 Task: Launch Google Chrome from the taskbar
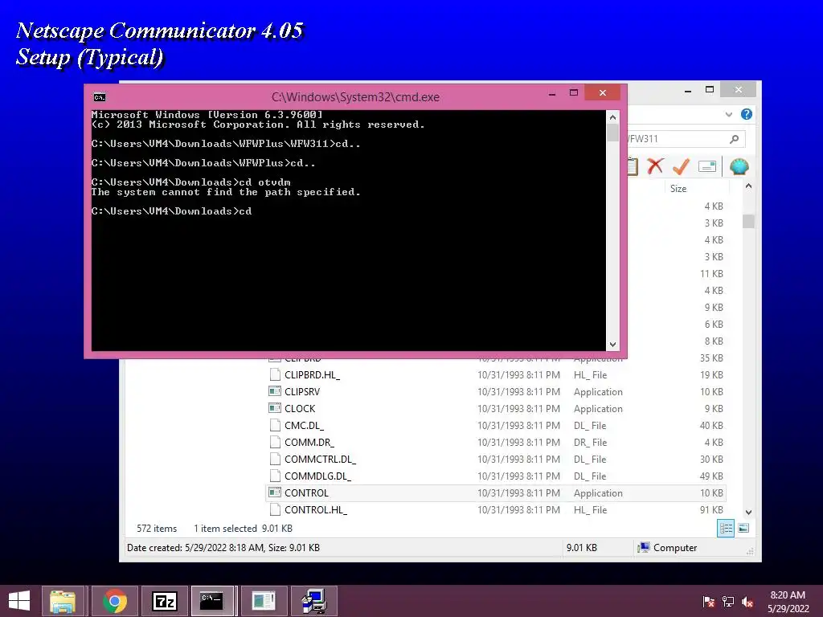(114, 601)
